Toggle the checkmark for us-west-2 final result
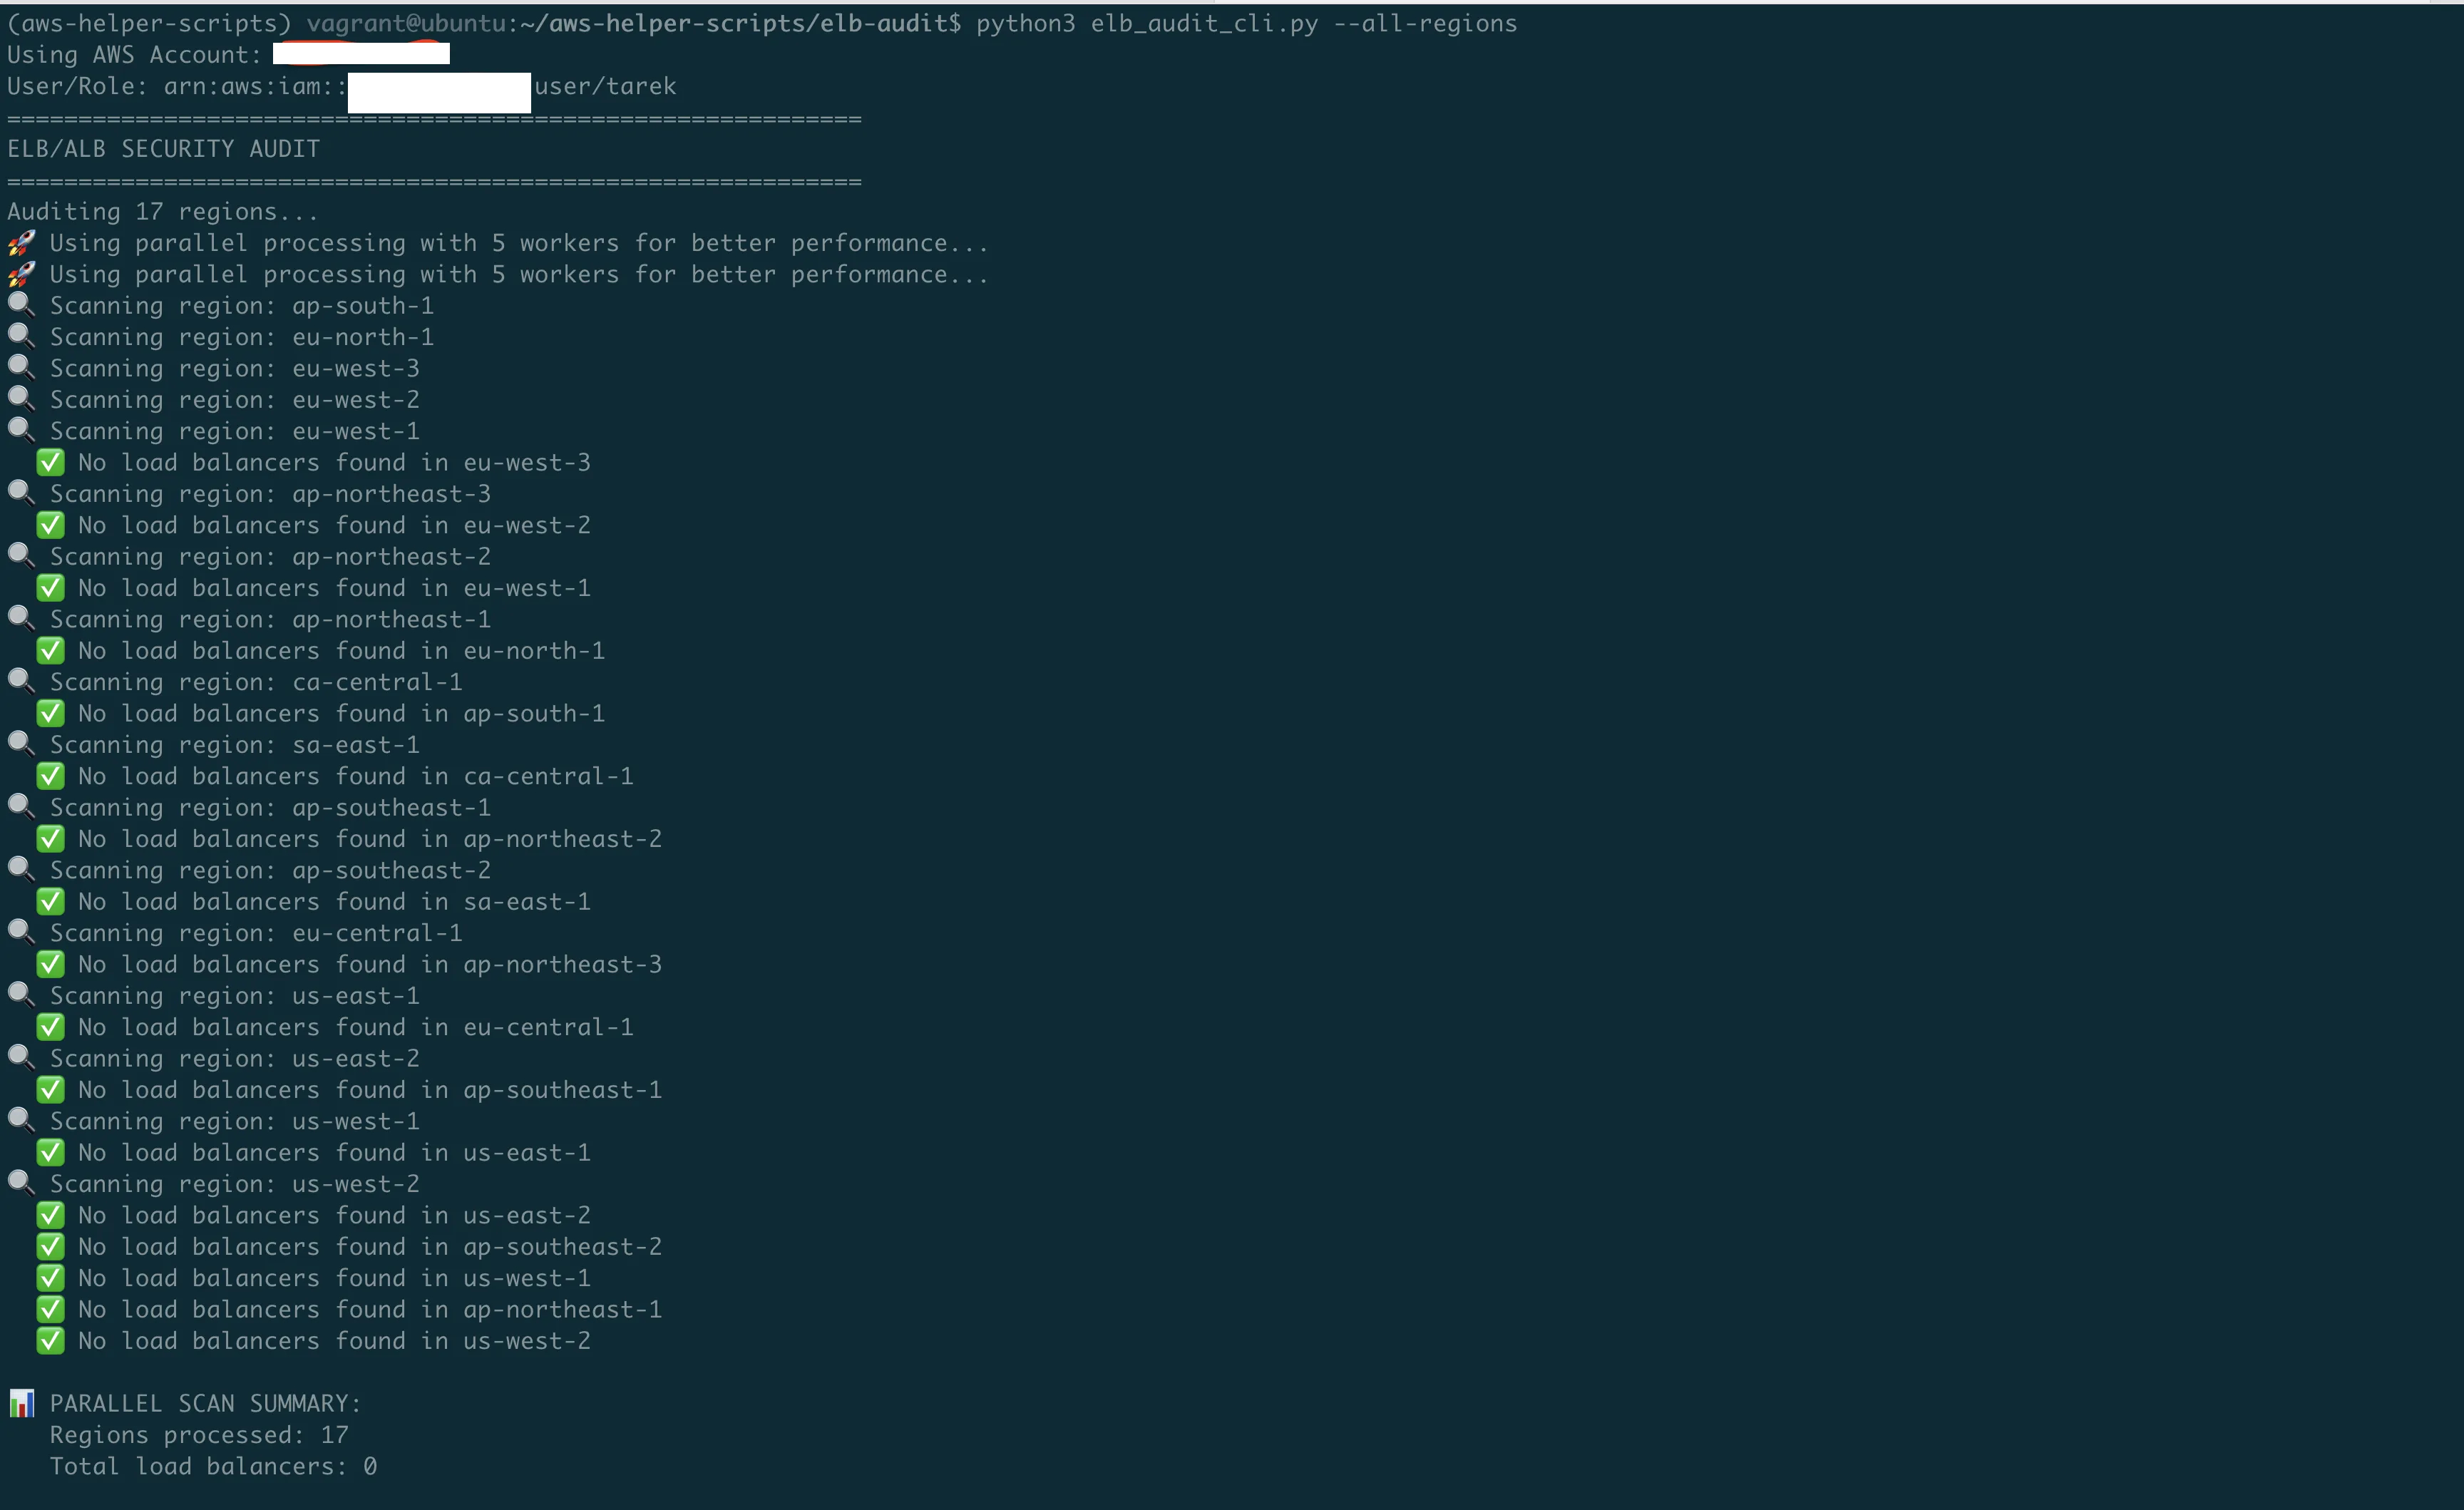 click(50, 1340)
